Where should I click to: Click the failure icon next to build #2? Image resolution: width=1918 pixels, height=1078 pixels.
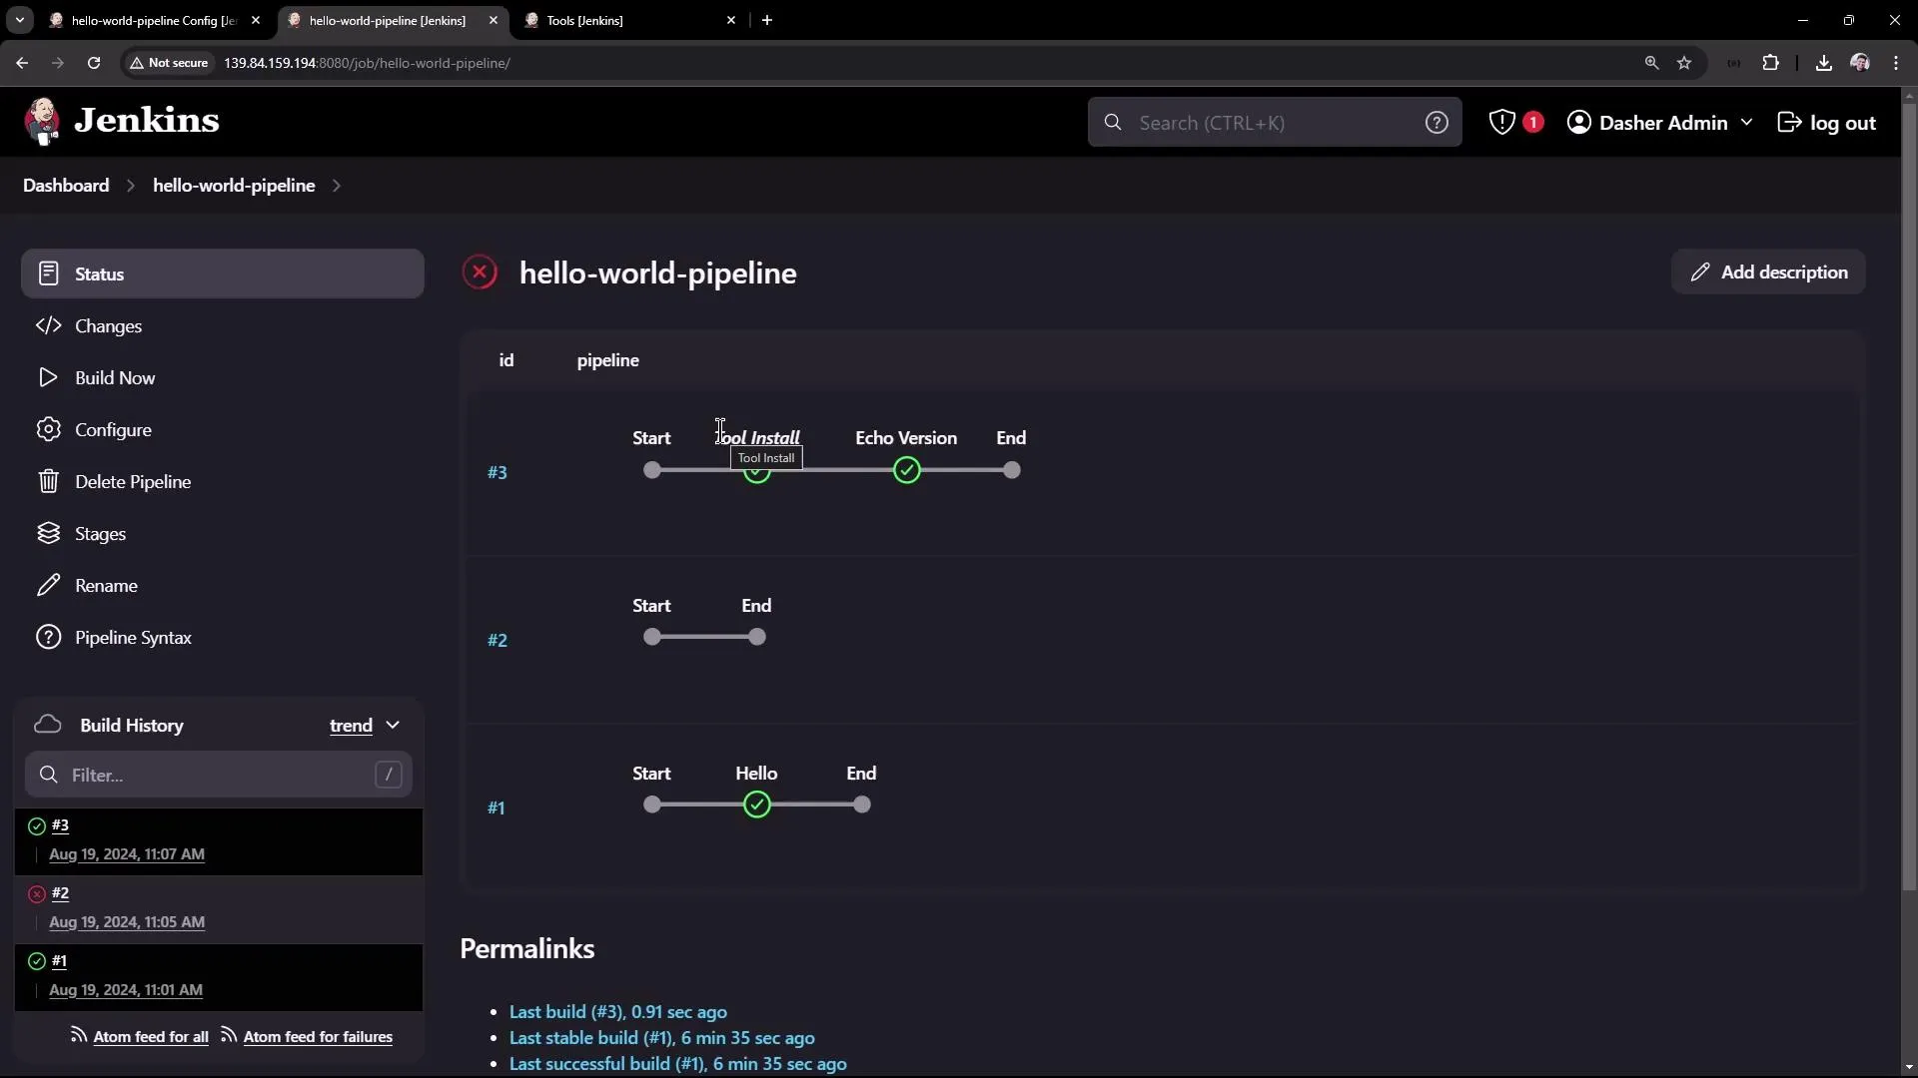(36, 893)
